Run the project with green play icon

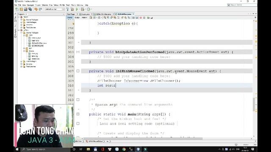77,9
